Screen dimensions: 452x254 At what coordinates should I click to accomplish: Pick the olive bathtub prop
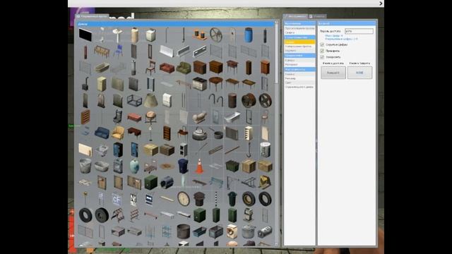click(102, 68)
